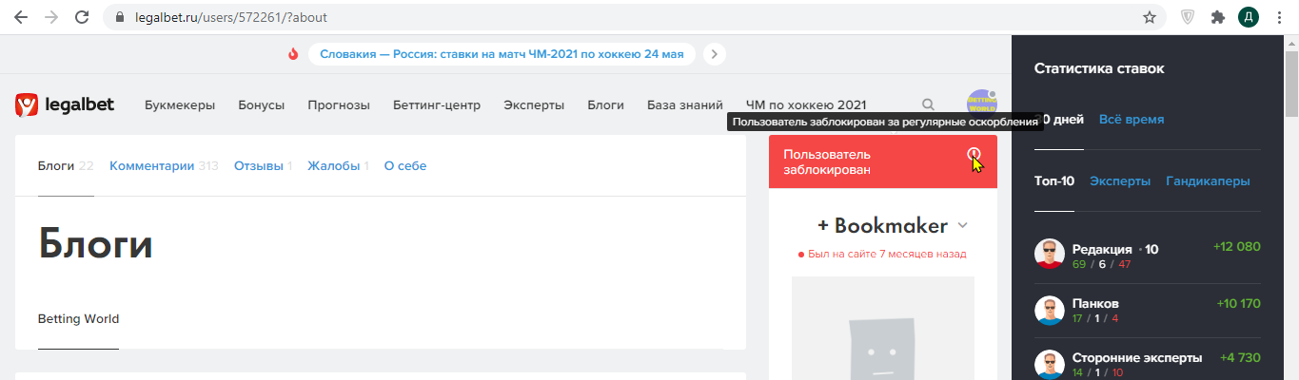Open the Betting World user avatar

(981, 104)
